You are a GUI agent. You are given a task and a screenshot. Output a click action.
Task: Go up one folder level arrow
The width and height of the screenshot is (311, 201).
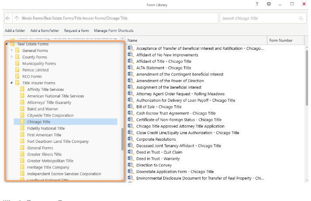[x=17, y=18]
